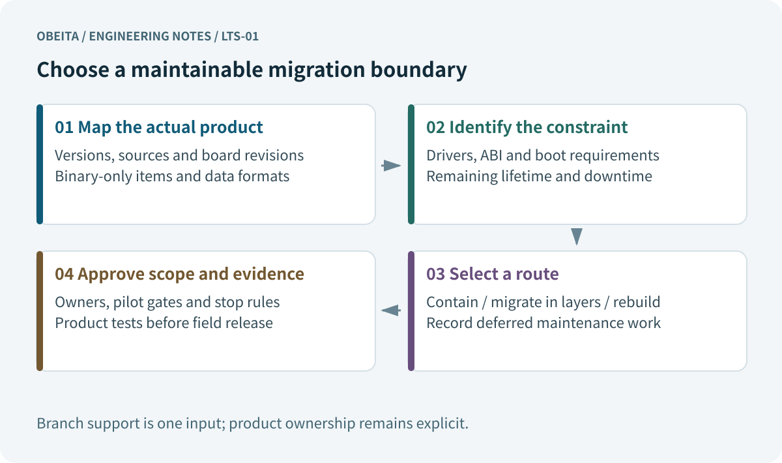Select line 'Remaining lifetime and downtime'
This screenshot has height=463, width=782.
coord(539,176)
